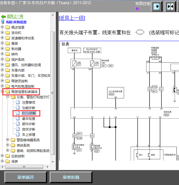Click the 功能诊断 document icon
The width and height of the screenshot is (179, 185).
click(x=18, y=108)
